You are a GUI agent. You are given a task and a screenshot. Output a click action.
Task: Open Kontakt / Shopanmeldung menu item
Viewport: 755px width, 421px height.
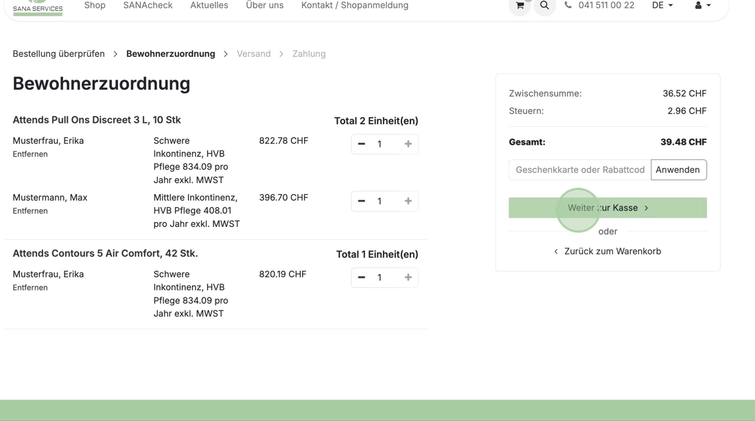click(355, 5)
